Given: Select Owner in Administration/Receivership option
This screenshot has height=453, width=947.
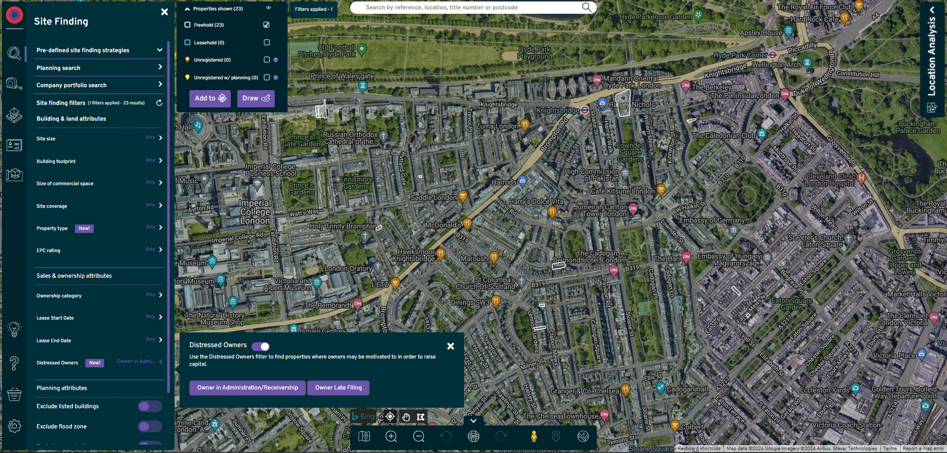Looking at the screenshot, I should click(248, 388).
